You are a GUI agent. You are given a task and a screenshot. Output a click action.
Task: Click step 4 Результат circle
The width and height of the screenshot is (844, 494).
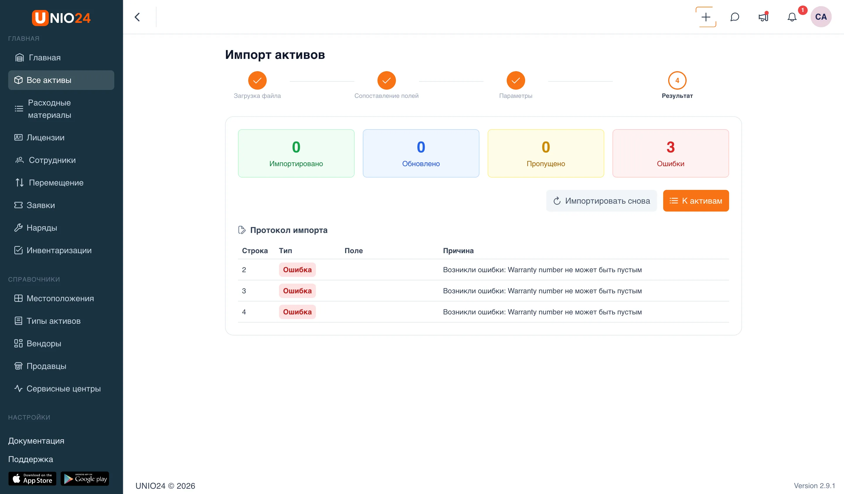point(677,80)
